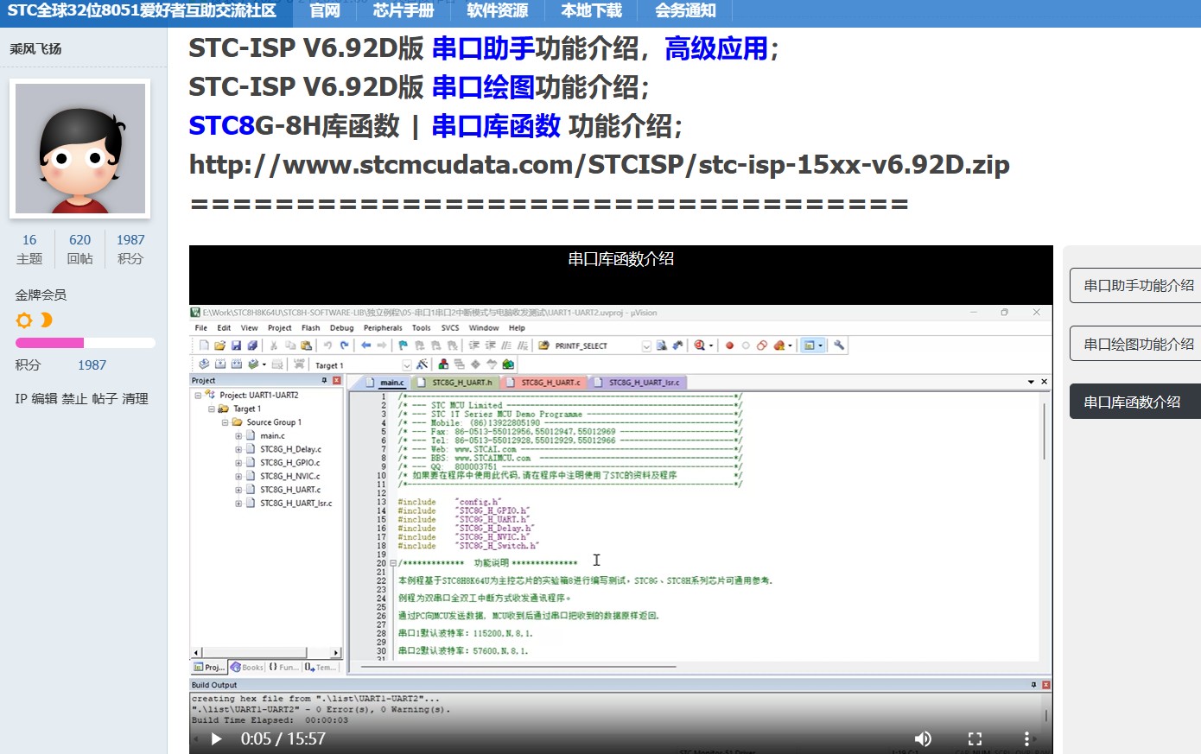The image size is (1201, 754).
Task: Click the Save All icon in µVision toolbar
Action: point(252,345)
